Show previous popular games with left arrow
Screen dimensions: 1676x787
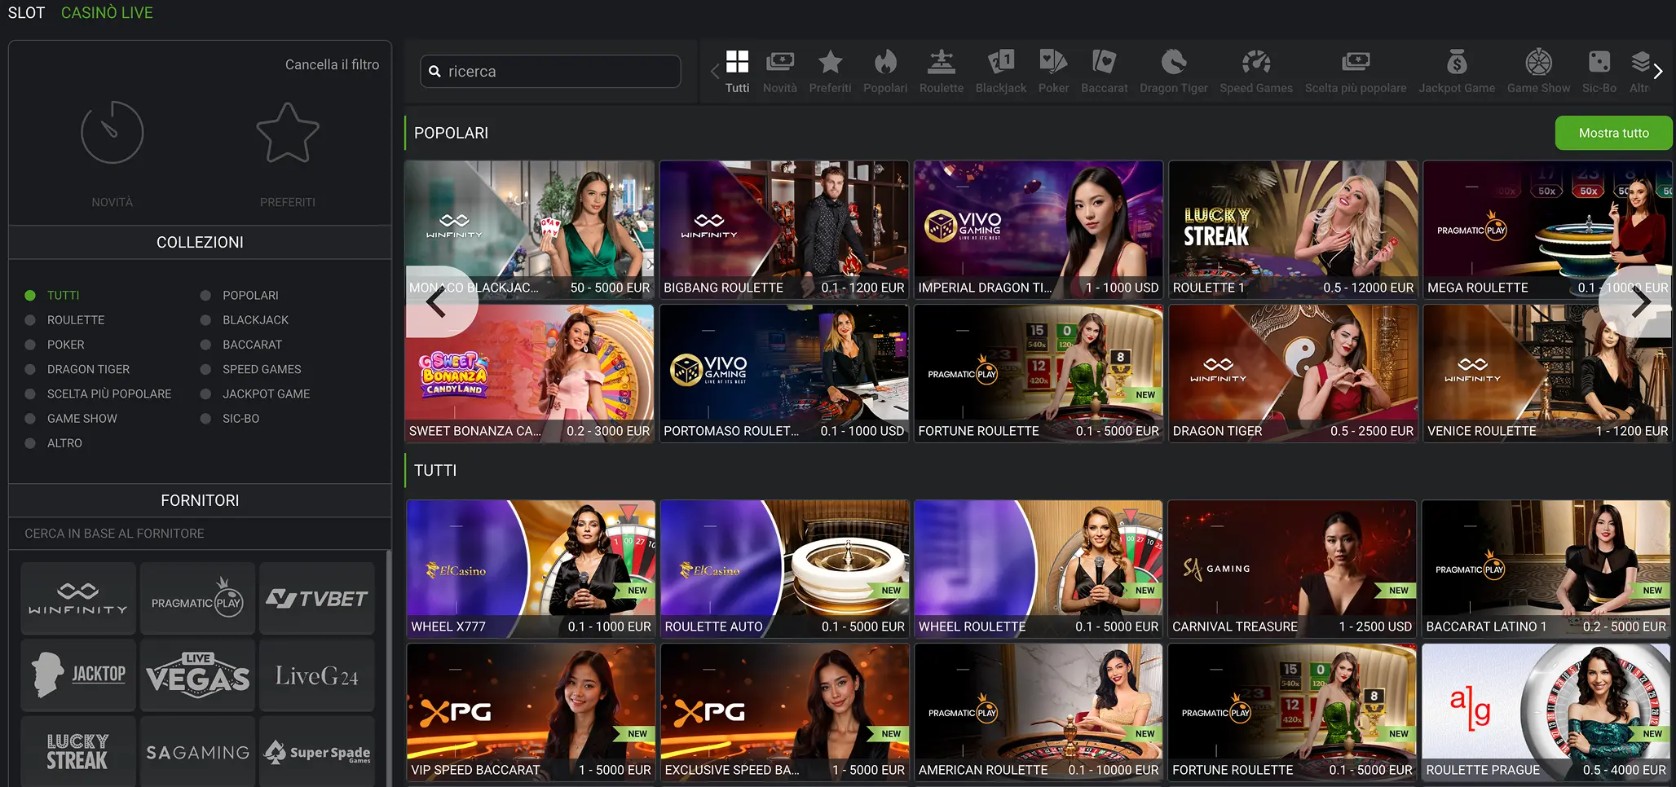[437, 302]
